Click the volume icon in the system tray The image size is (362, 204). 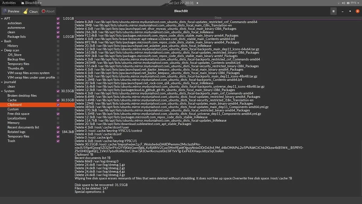[x=344, y=2]
